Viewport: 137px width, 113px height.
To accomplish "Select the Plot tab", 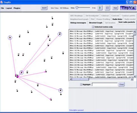I will (x=93, y=19).
